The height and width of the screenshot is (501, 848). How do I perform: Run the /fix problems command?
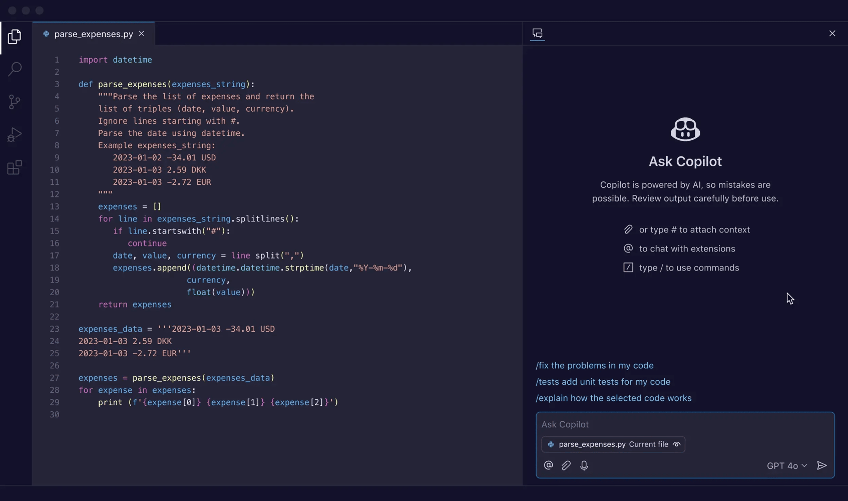[594, 365]
